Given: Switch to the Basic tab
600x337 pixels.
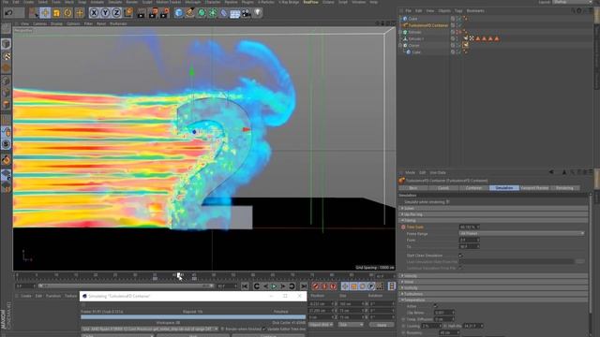Looking at the screenshot, I should pos(413,188).
